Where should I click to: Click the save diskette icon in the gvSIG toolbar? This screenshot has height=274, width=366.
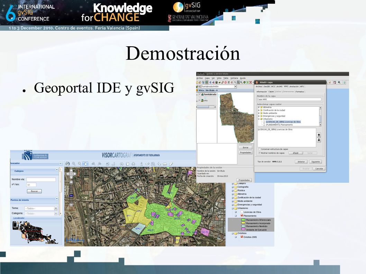point(203,82)
